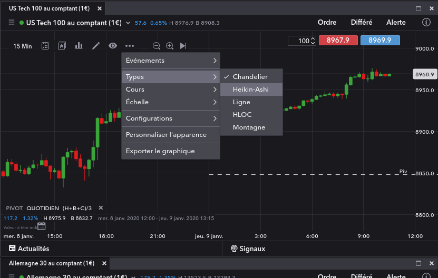The image size is (438, 278).
Task: Toggle the eye visibility icon
Action: pos(113,46)
